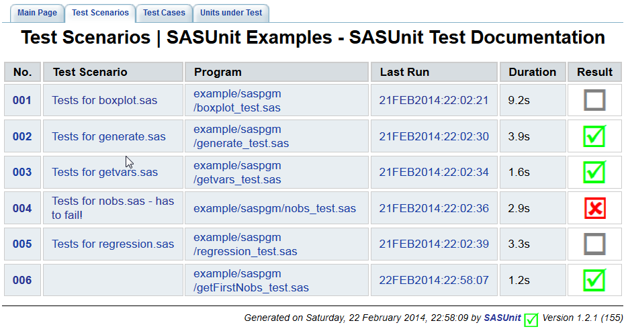Click scenario number 005 link

pos(22,244)
